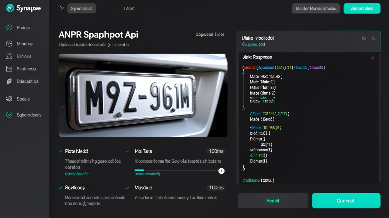Open Psobnosa sidebar icon
The image size is (389, 218).
pyautogui.click(x=9, y=69)
